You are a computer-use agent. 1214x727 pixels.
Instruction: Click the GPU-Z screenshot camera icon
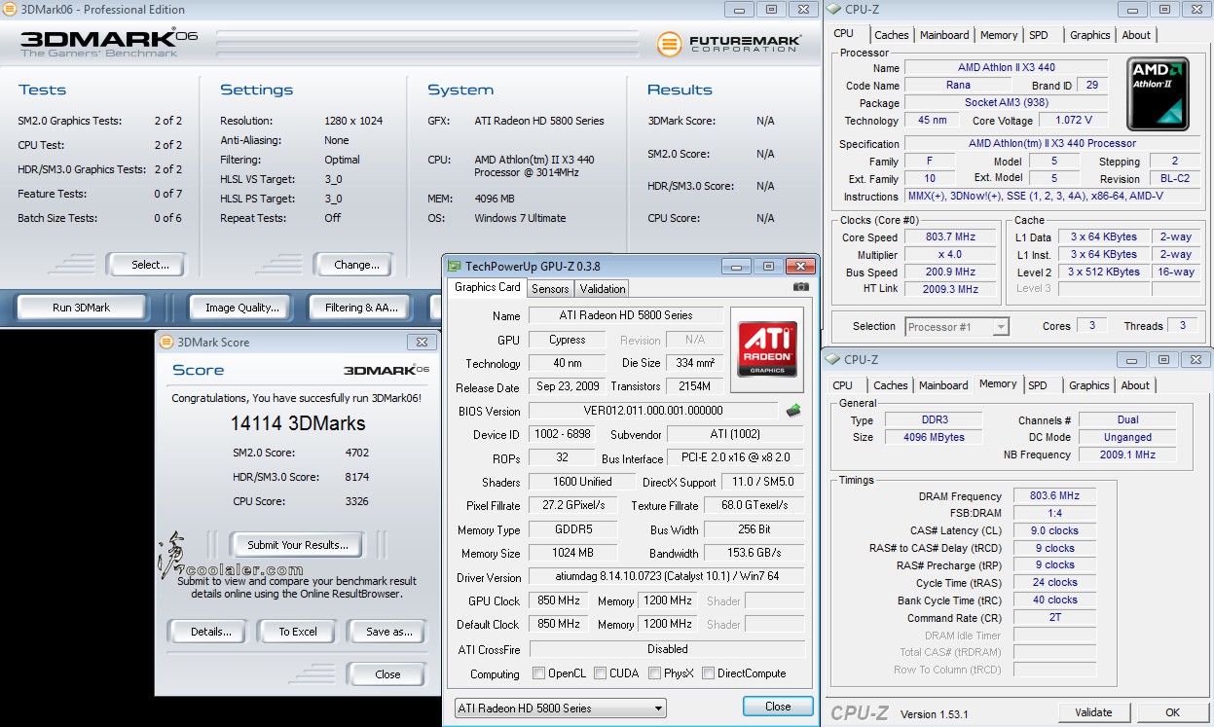click(x=800, y=287)
